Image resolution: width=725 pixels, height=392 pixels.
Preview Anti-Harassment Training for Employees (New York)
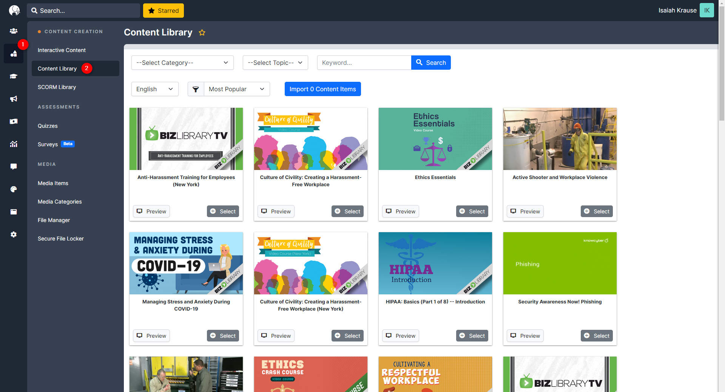point(151,211)
